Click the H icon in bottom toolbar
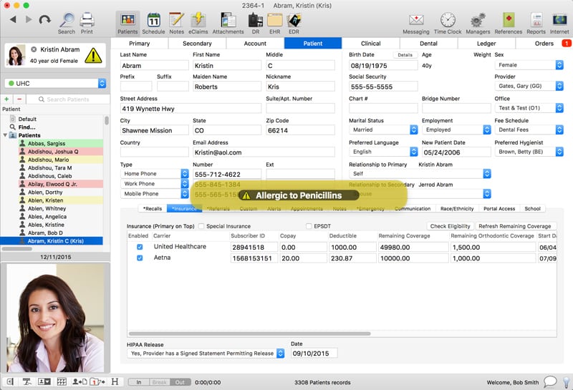Viewport: 573px width, 390px height. 115,381
